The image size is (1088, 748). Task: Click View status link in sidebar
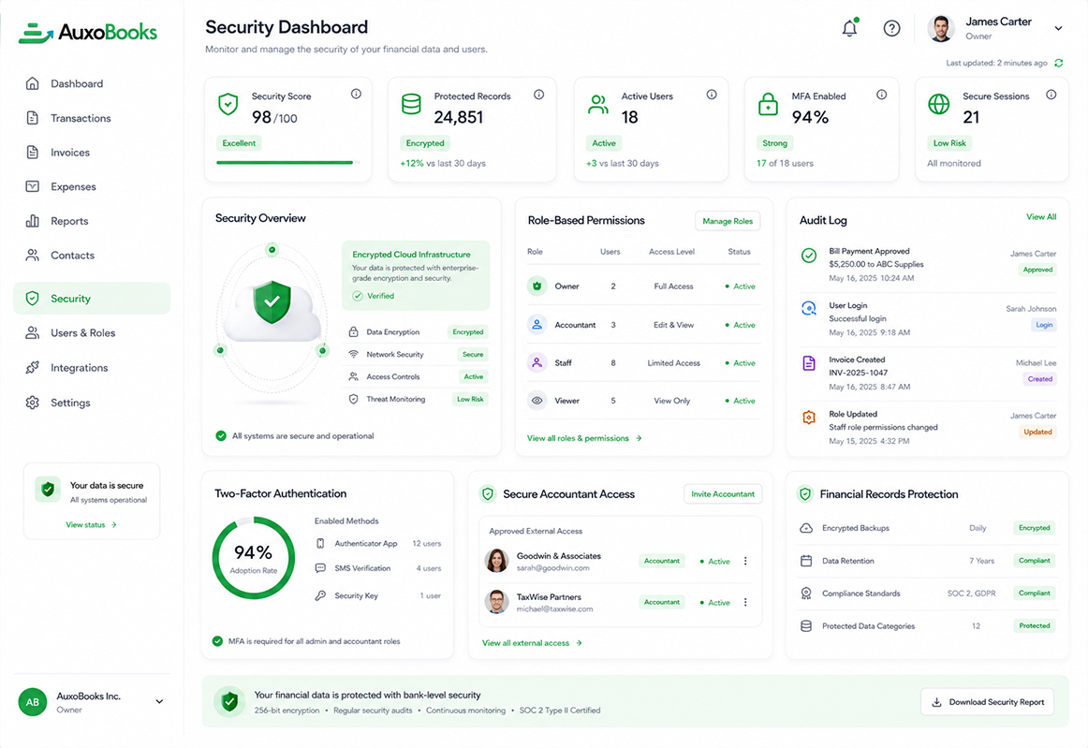coord(91,524)
